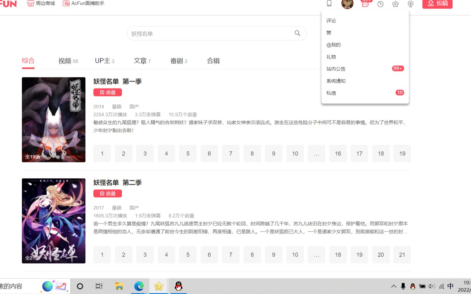Open the creator center lightbulb icon
This screenshot has height=294, width=471.
tap(410, 4)
